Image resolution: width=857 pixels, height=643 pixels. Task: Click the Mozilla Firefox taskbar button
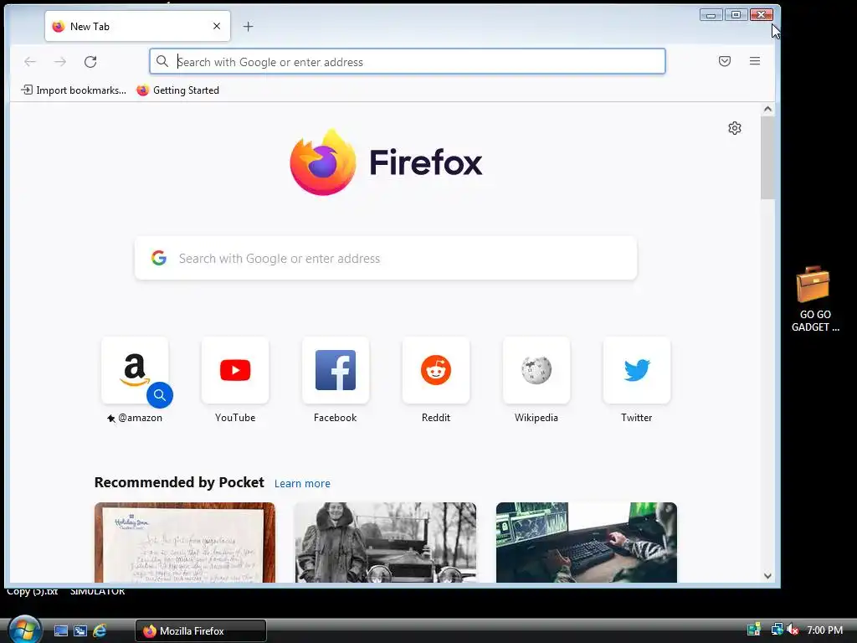click(201, 631)
